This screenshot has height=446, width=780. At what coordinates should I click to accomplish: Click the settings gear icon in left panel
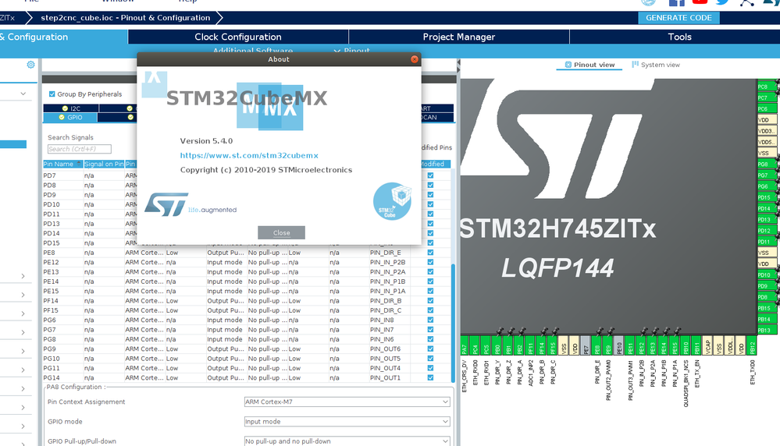tap(30, 65)
